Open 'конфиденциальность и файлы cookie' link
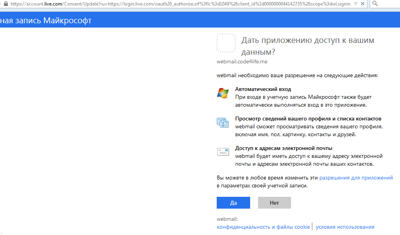 (263, 227)
